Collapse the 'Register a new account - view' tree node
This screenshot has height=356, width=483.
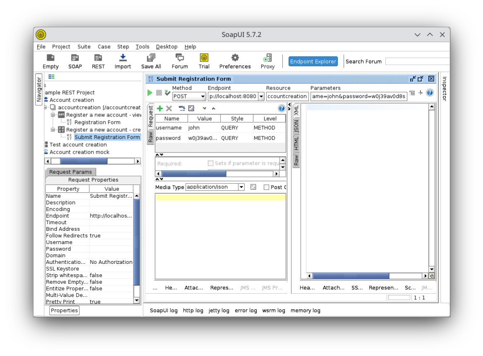point(53,115)
